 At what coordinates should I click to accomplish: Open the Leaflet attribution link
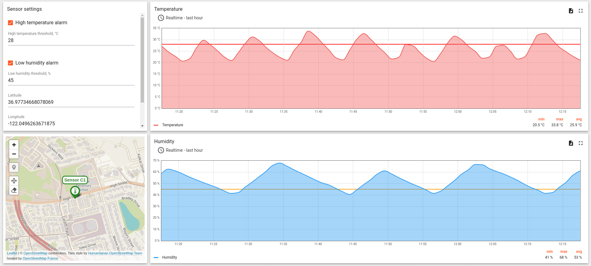tap(12, 253)
